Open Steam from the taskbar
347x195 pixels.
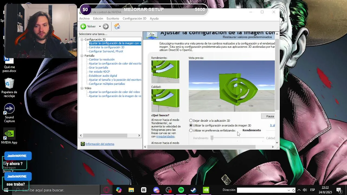[194, 190]
